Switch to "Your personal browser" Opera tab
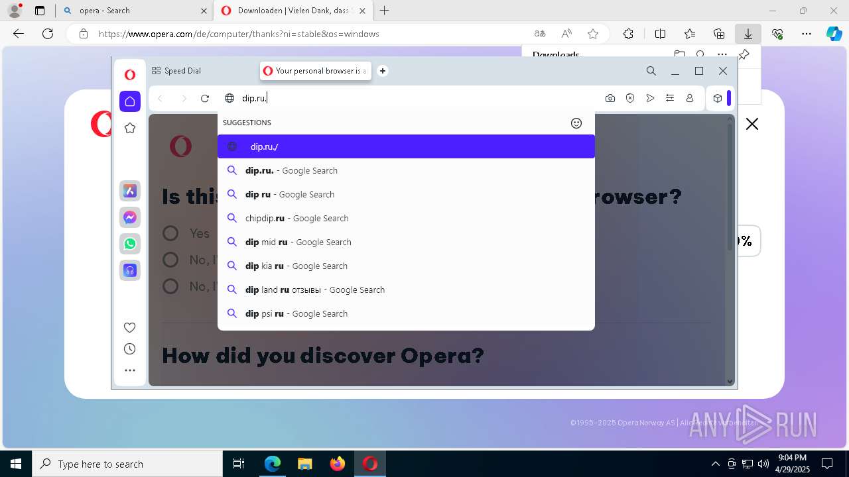849x477 pixels. [316, 71]
